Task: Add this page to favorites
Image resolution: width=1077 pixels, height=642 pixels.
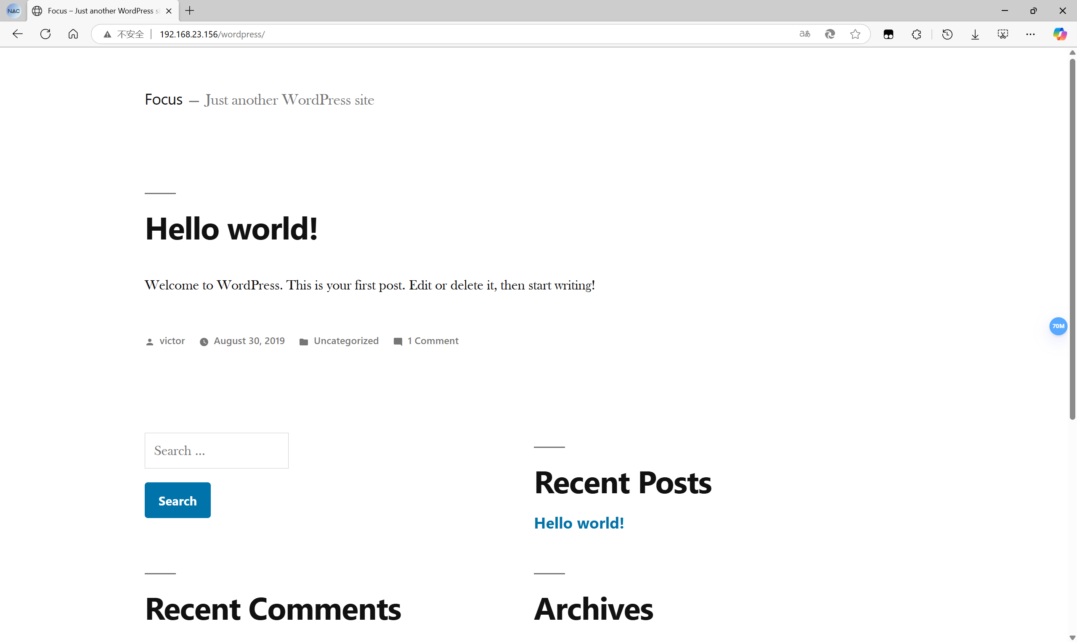Action: pyautogui.click(x=855, y=34)
